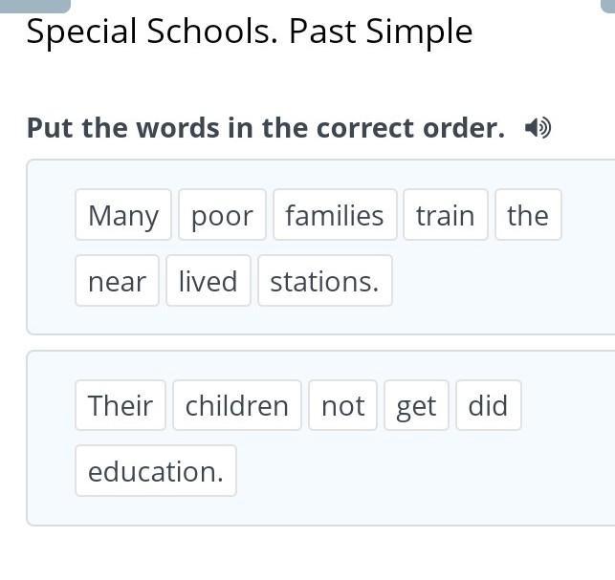Pick the "children" word tile
Screen dimensions: 615x580
[237, 405]
